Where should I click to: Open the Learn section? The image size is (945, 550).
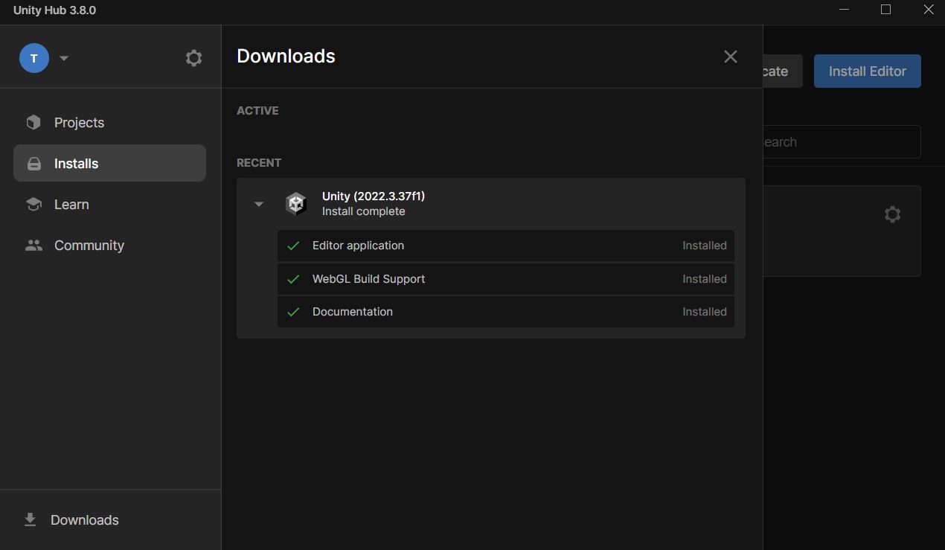[x=109, y=204]
